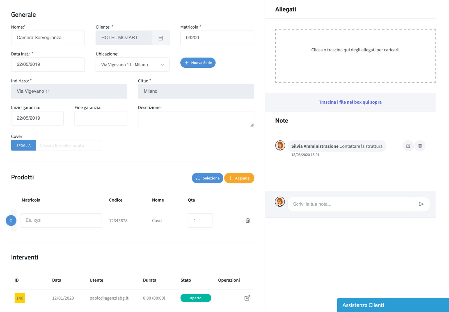Browse cover file with SFOGLIA
This screenshot has width=449, height=312.
[24, 145]
